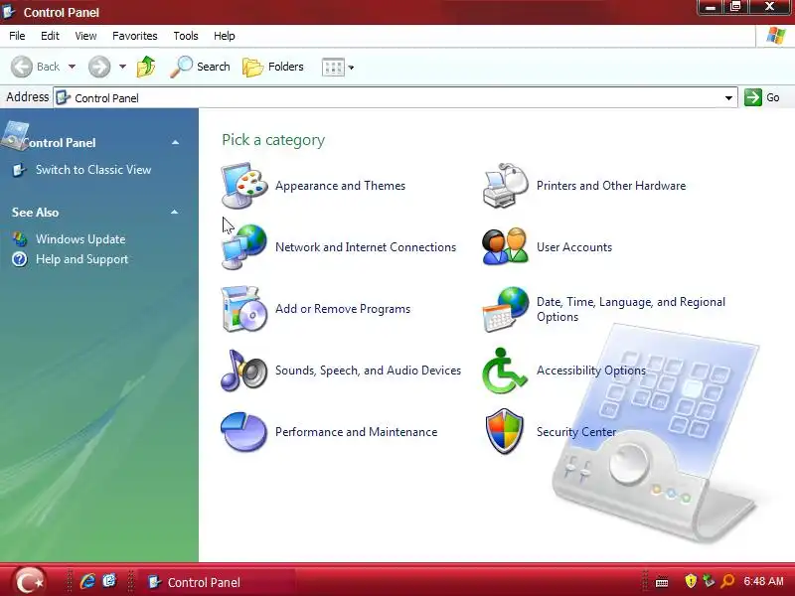
Task: Click the Switch to Classic View link
Action: point(93,170)
